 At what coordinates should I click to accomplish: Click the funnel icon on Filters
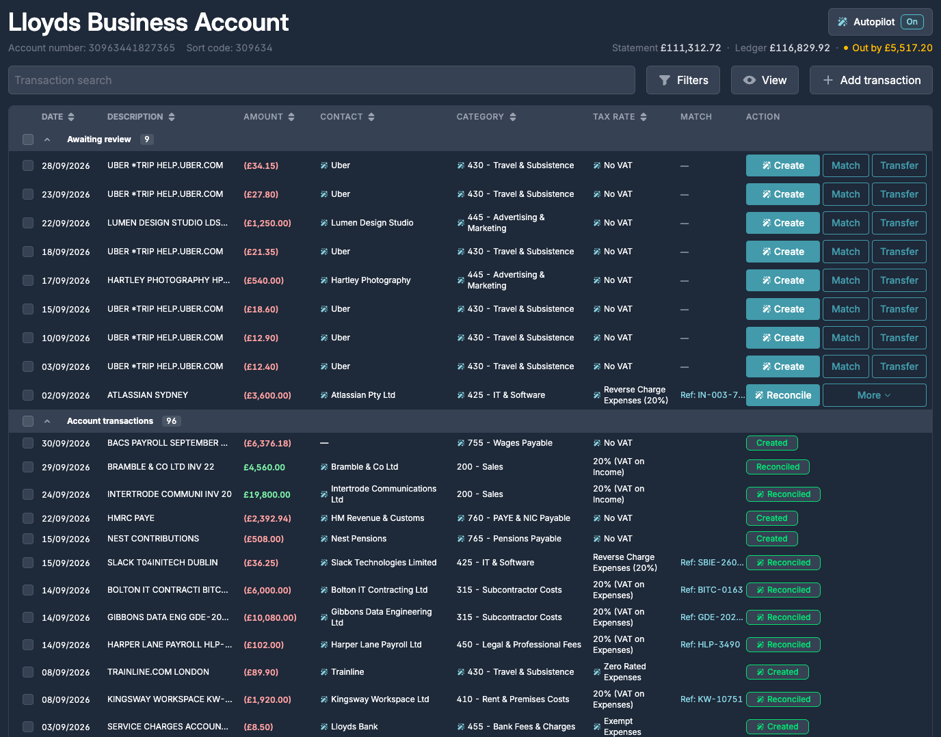[x=665, y=80]
